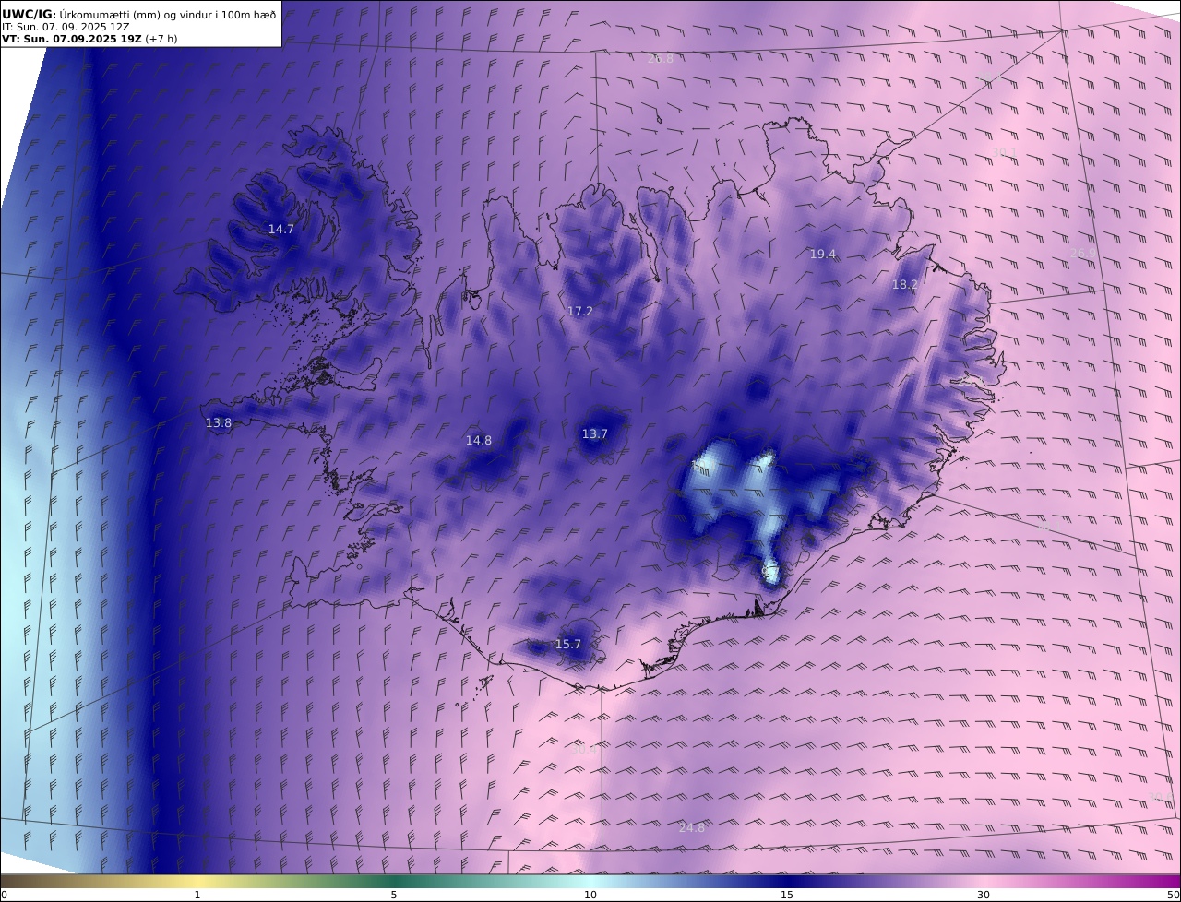Select the faint 30.1 value in the northeast sea
This screenshot has height=902, width=1181.
(x=1004, y=152)
